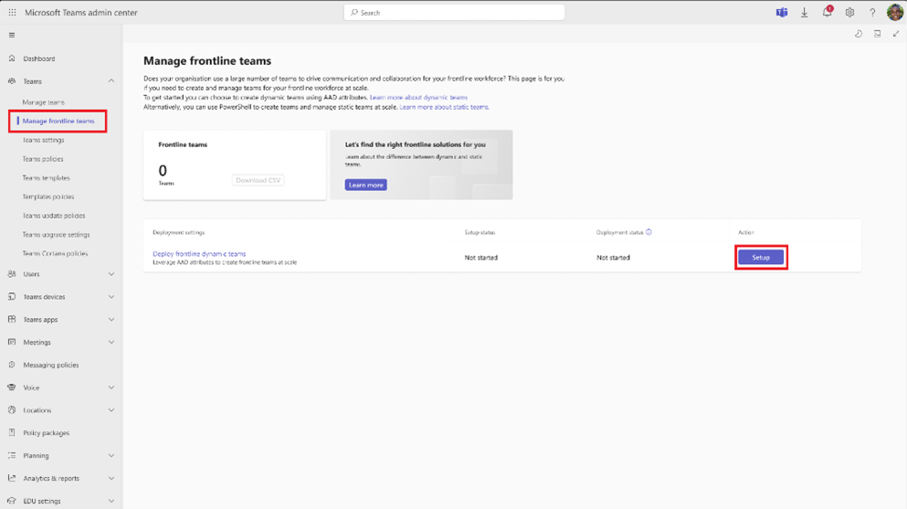This screenshot has height=509, width=907.
Task: Collapse the Teams section chevron
Action: (111, 81)
